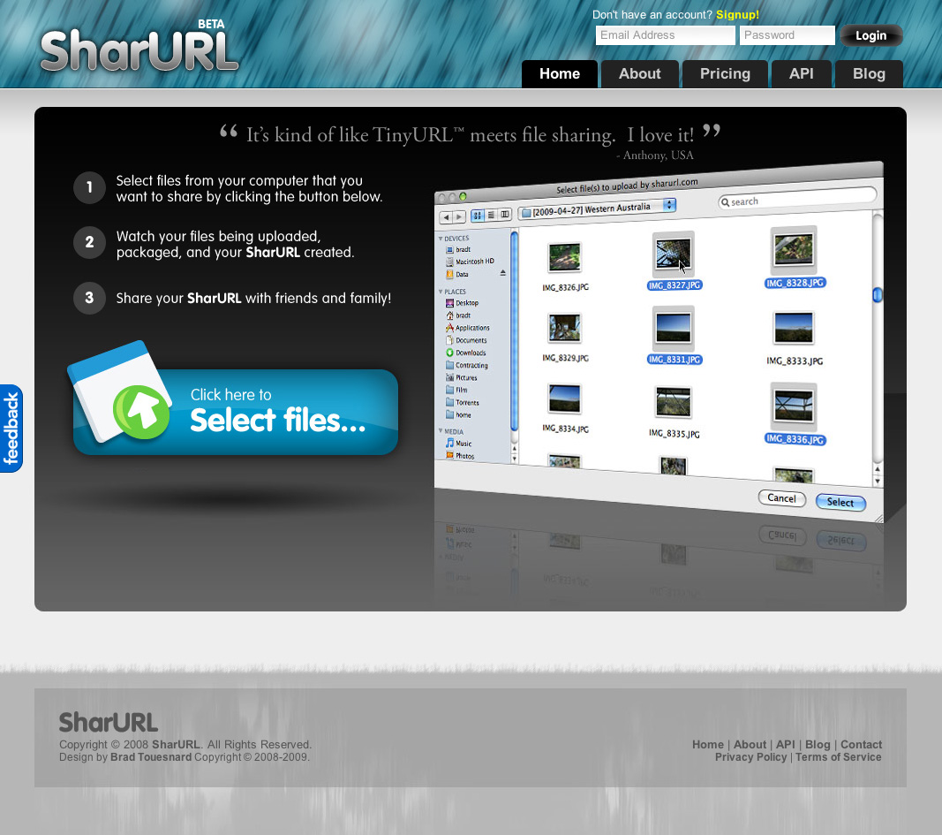
Task: Go forward with the file dialog's right arrow
Action: click(x=460, y=216)
